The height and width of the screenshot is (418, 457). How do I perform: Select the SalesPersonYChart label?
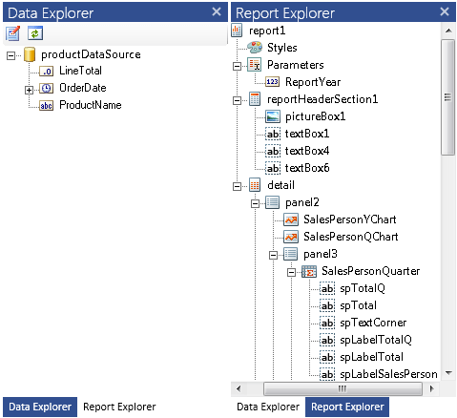tap(350, 219)
